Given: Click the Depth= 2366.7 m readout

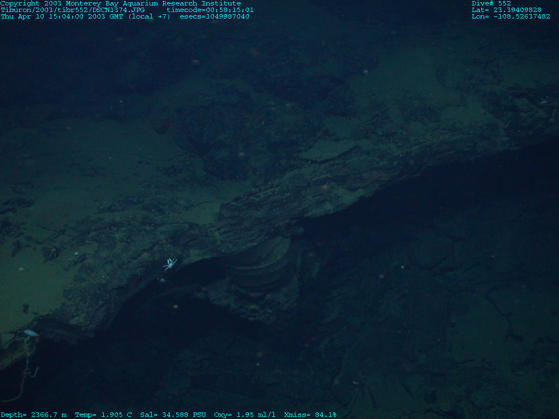Looking at the screenshot, I should (33, 415).
